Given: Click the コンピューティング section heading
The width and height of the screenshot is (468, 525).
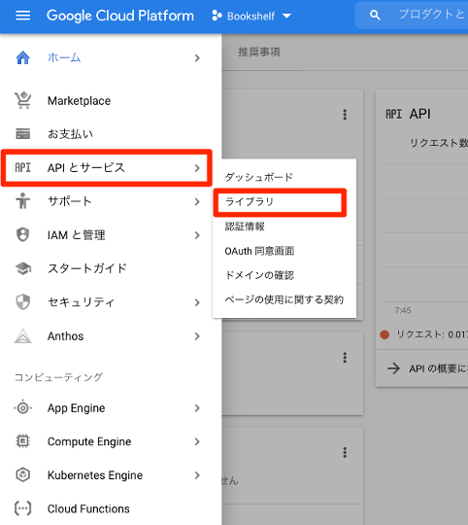Looking at the screenshot, I should (58, 377).
